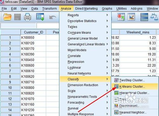Screen dimensions: 159x116
Task: Expand the Dimension Reduction submenu
Action: (86, 85)
